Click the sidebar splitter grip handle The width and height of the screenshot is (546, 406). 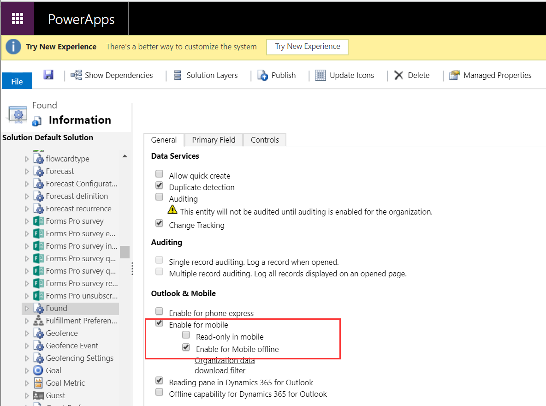tap(132, 269)
